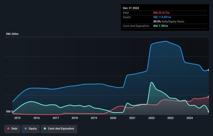Click the 2018 x-axis label
213x136 pixels.
pos(75,118)
